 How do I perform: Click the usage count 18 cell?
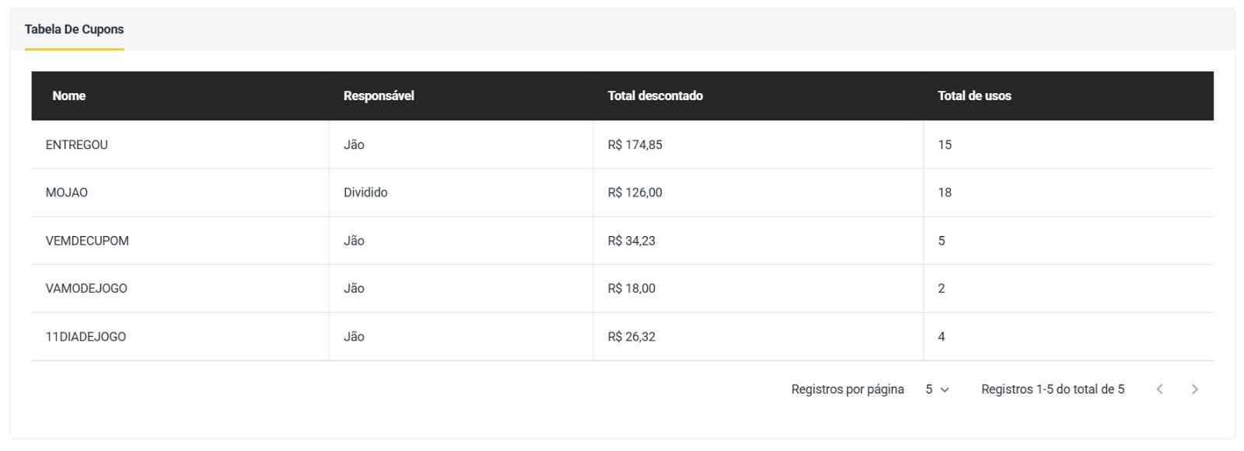(945, 193)
